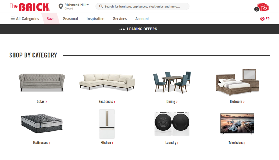Screen dimensions: 279x160
Task: Open the Inspiration menu
Action: pyautogui.click(x=95, y=19)
